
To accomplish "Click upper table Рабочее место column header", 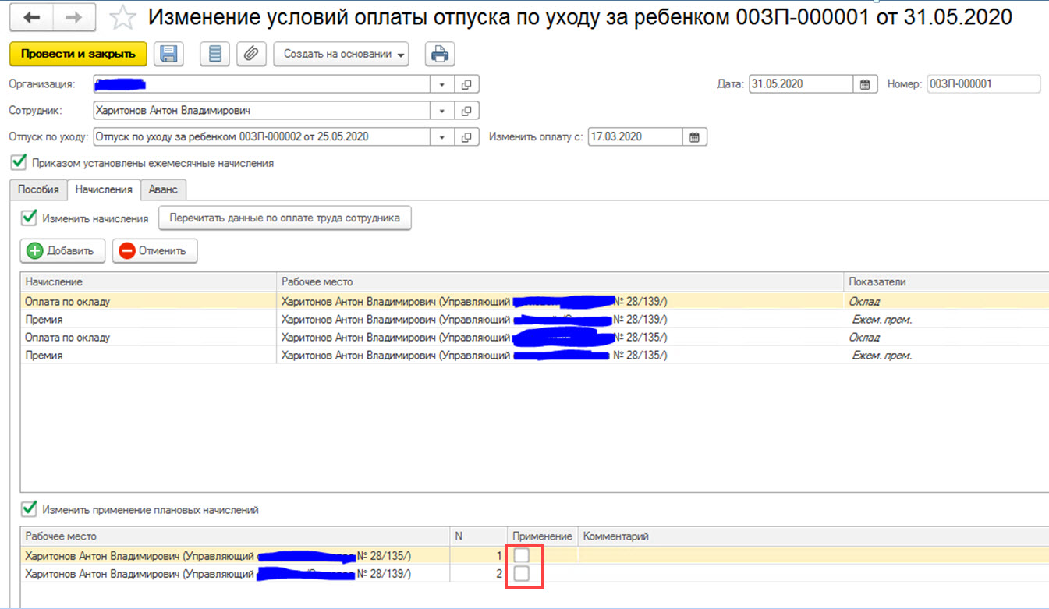I will pyautogui.click(x=560, y=281).
